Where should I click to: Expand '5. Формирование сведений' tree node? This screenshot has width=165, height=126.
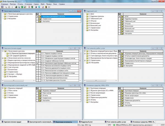coord(2,65)
